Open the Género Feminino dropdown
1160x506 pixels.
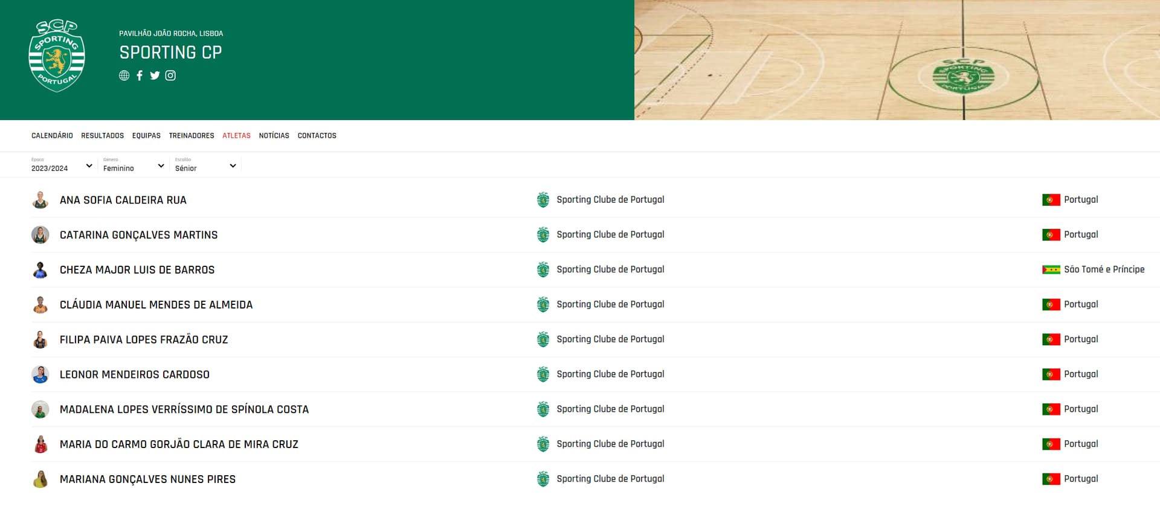[x=134, y=165]
